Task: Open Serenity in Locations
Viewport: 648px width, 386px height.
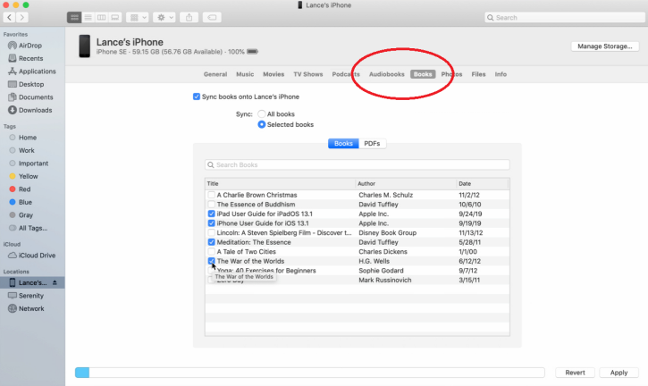Action: coord(32,296)
